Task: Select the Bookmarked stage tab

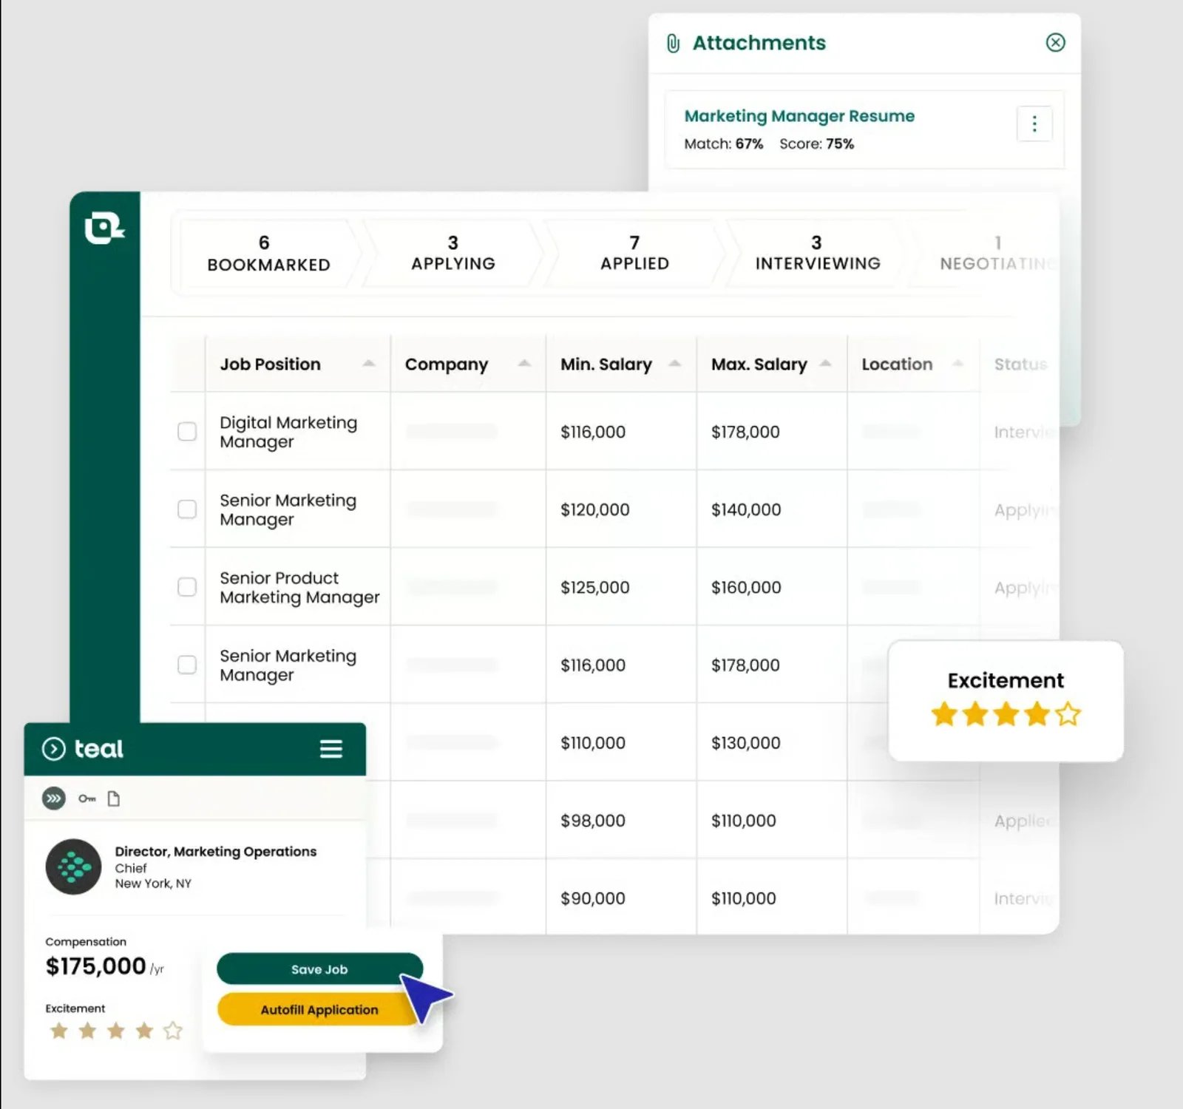Action: coord(268,254)
